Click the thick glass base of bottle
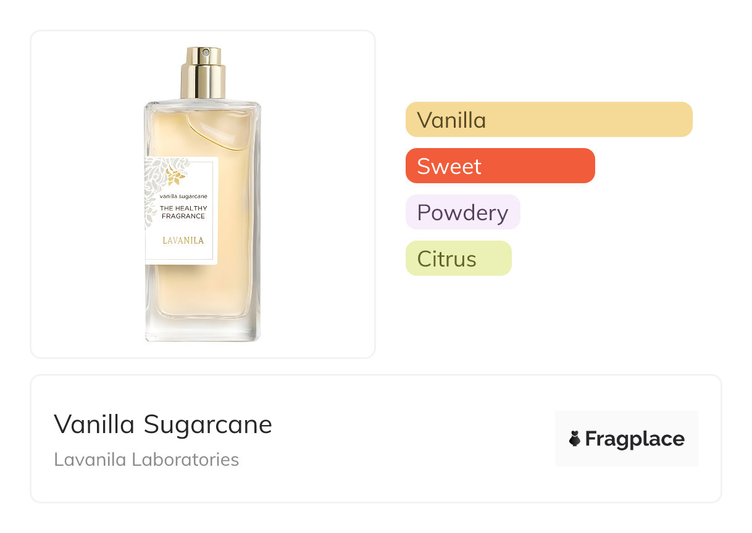Viewport: 752px width, 533px height. tap(203, 330)
